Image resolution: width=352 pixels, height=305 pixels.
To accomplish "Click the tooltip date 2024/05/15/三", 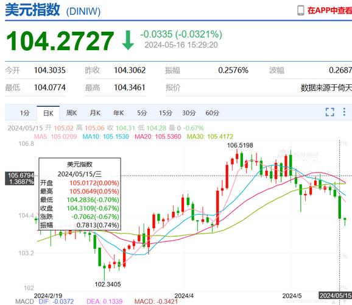I will [x=80, y=174].
